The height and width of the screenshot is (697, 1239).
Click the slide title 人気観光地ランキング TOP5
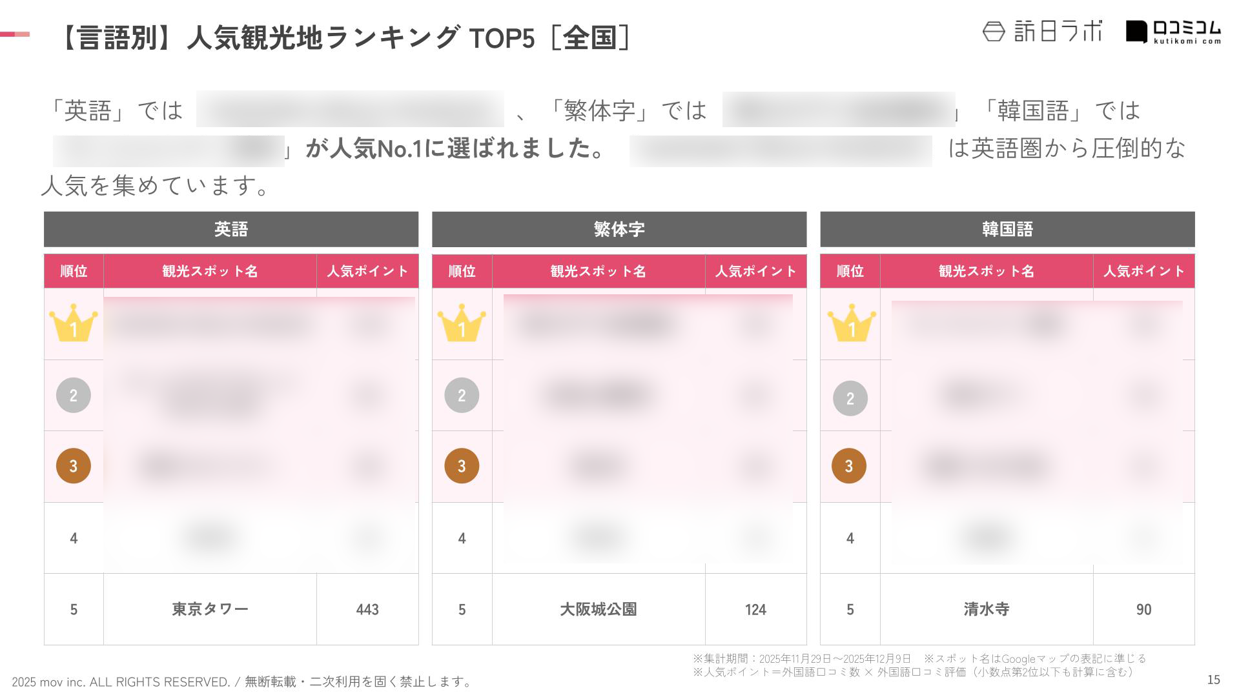(342, 38)
